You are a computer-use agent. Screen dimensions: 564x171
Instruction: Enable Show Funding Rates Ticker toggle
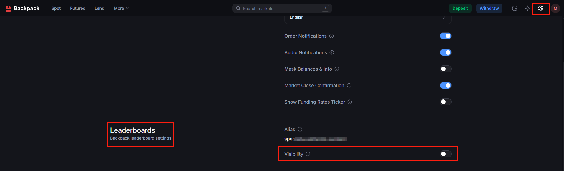pos(445,102)
